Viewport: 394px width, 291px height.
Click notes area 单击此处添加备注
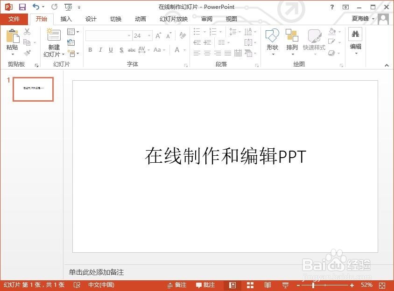(96, 272)
